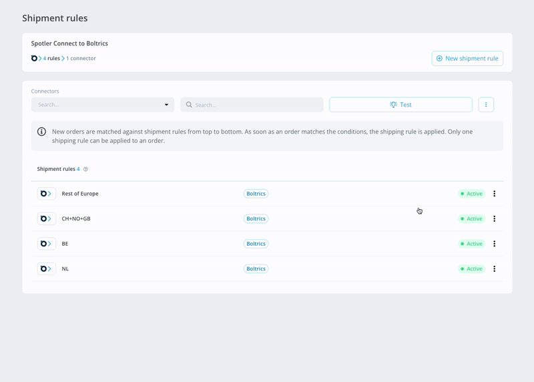Click the Shipment rules page heading
The width and height of the screenshot is (534, 382).
click(x=55, y=18)
